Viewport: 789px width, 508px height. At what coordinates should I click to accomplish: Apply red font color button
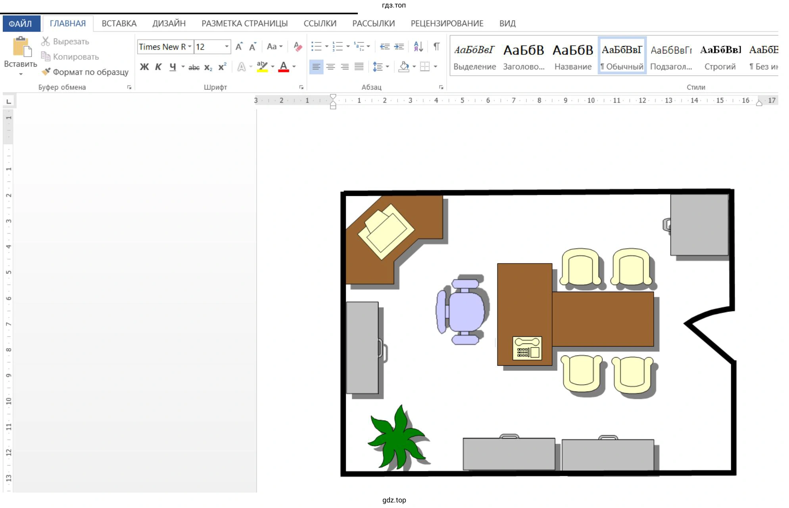[x=284, y=67]
